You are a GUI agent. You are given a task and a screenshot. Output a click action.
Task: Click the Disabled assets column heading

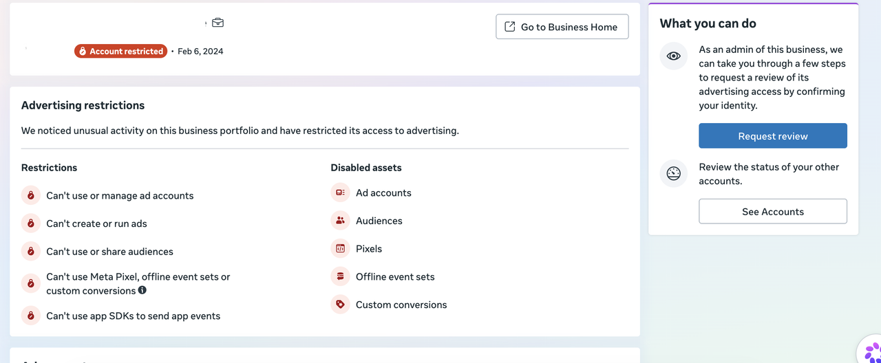pos(366,168)
